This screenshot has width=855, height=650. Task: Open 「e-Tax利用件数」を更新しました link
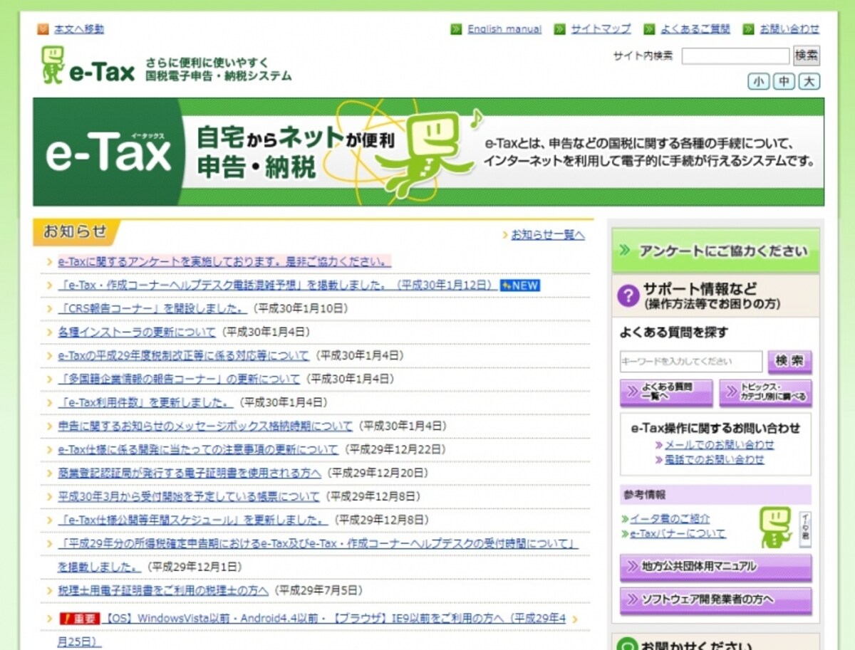146,402
